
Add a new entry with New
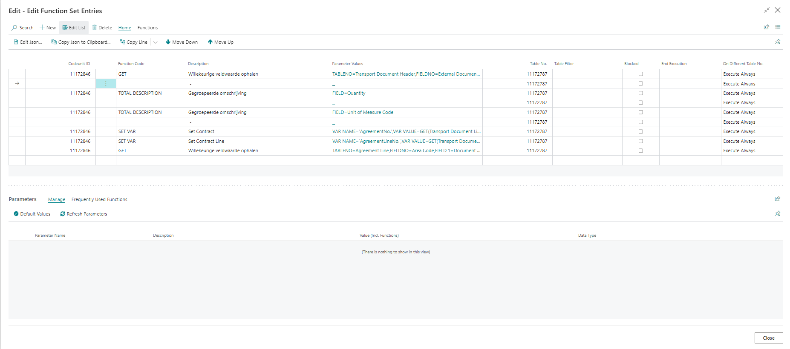tap(48, 28)
